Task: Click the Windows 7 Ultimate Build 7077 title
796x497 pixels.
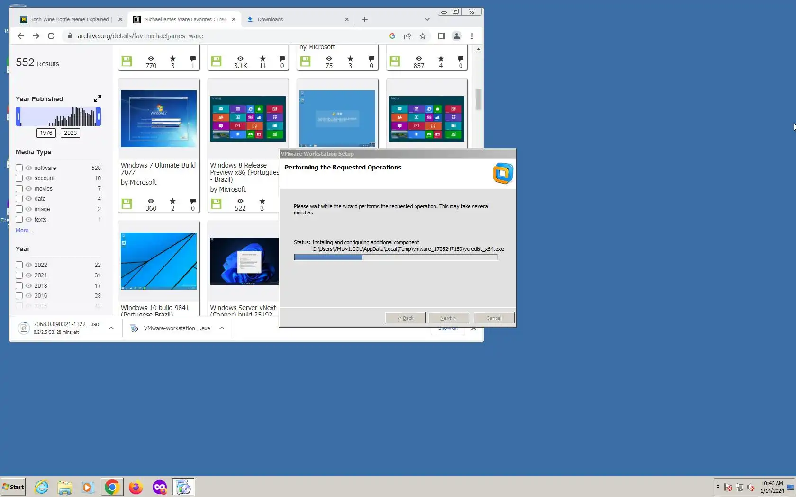Action: point(158,169)
